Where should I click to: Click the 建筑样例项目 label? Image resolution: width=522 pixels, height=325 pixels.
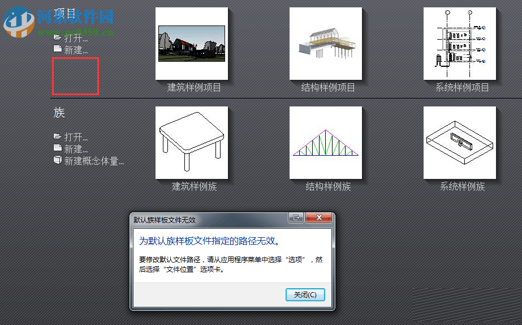coord(194,88)
